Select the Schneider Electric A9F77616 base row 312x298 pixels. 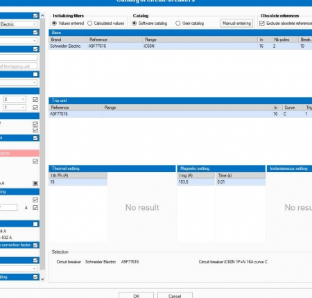coord(180,46)
